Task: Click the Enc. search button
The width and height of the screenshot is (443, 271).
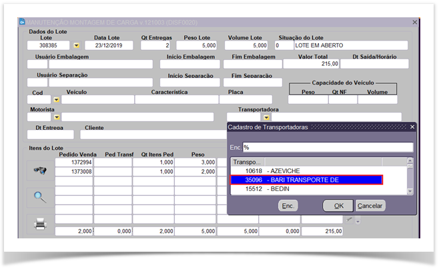Action: click(287, 206)
